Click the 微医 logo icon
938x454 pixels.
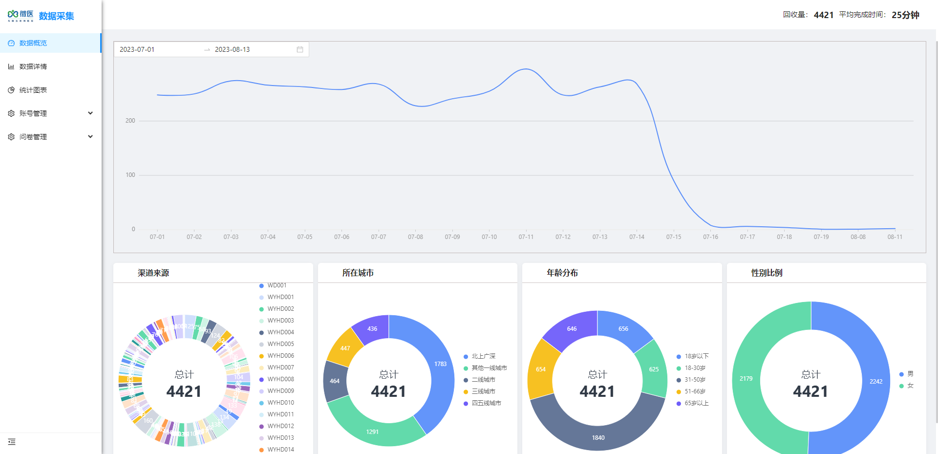(x=21, y=16)
